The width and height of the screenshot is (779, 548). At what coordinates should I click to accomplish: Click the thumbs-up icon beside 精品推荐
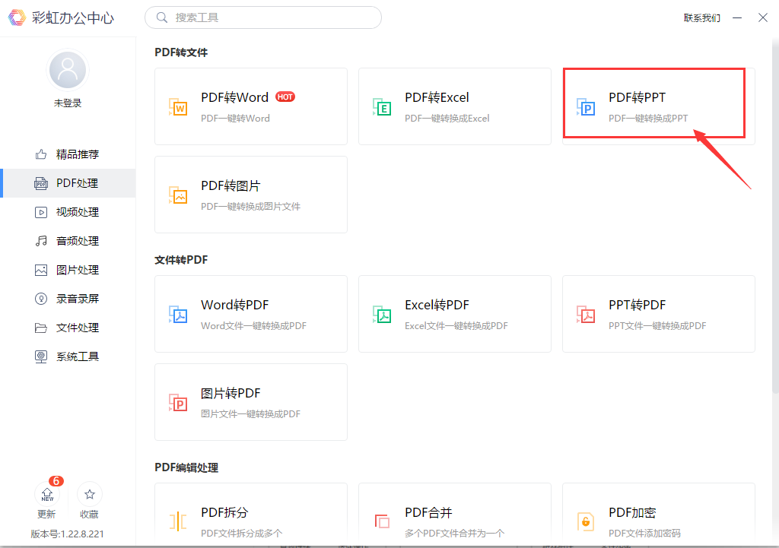click(41, 154)
